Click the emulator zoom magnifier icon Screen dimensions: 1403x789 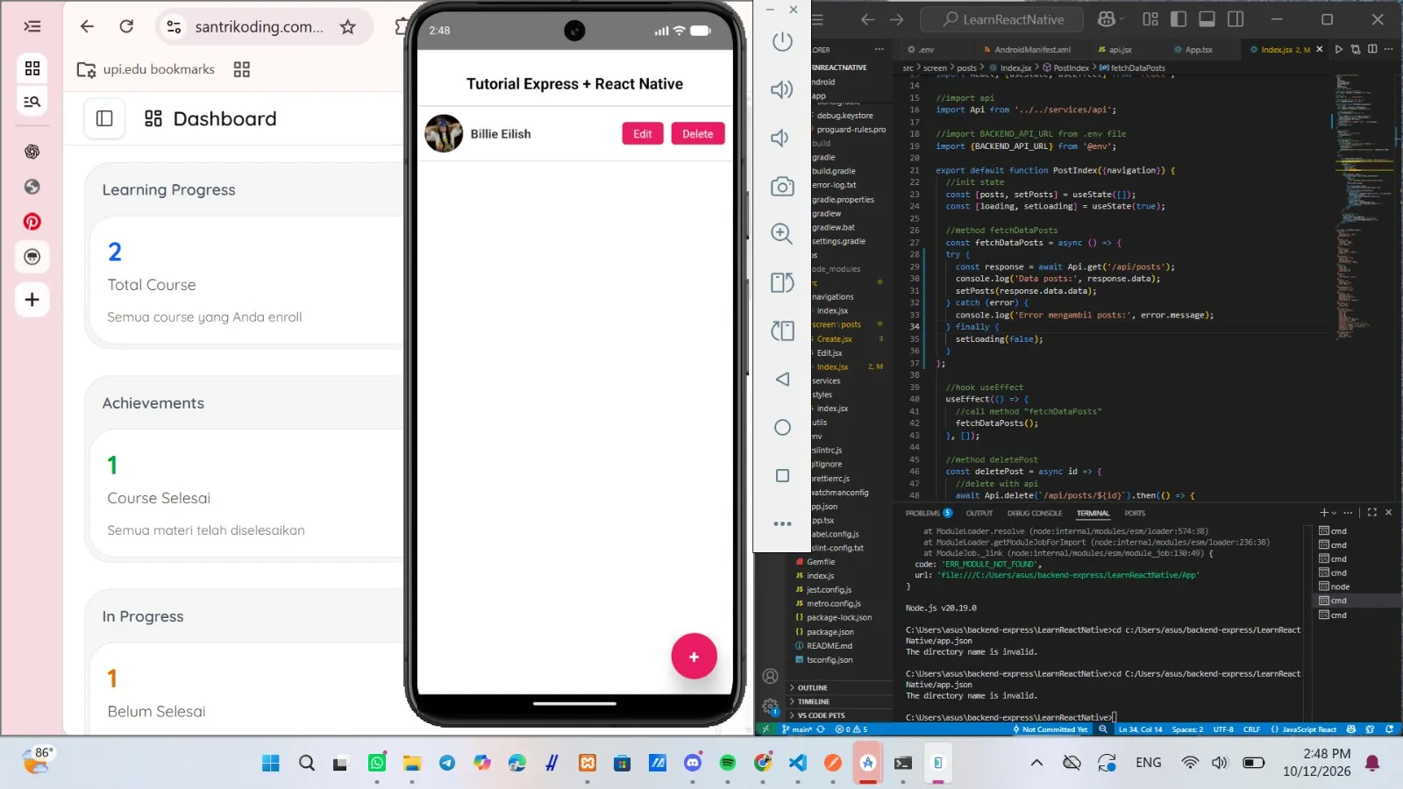pos(782,233)
